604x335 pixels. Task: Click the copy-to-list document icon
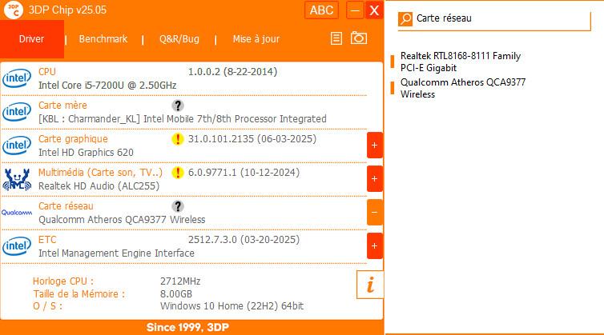(x=336, y=38)
